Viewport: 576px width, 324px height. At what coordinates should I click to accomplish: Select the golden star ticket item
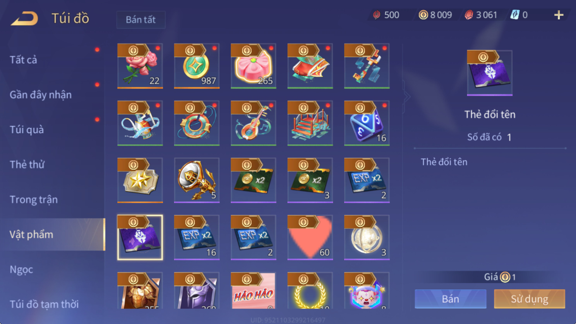[140, 180]
